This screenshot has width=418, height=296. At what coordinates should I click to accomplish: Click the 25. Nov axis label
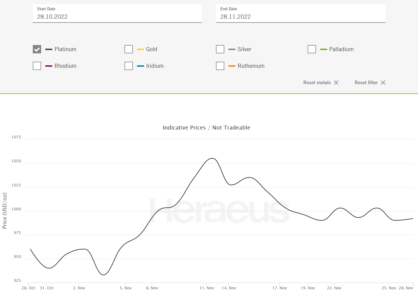coord(389,288)
